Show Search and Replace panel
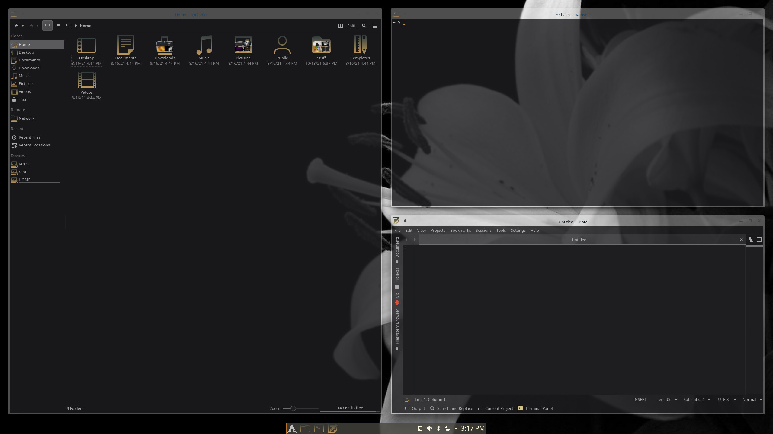This screenshot has height=434, width=773. click(451, 408)
